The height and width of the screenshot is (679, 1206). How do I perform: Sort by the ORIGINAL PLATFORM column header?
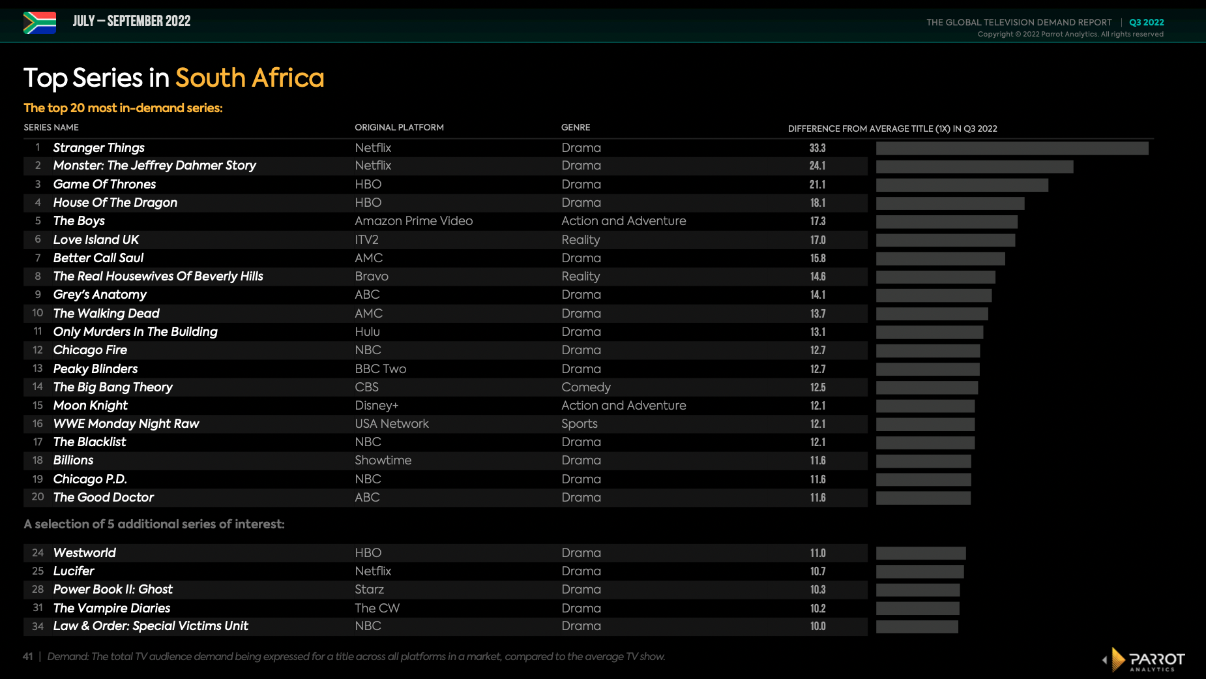pyautogui.click(x=399, y=127)
